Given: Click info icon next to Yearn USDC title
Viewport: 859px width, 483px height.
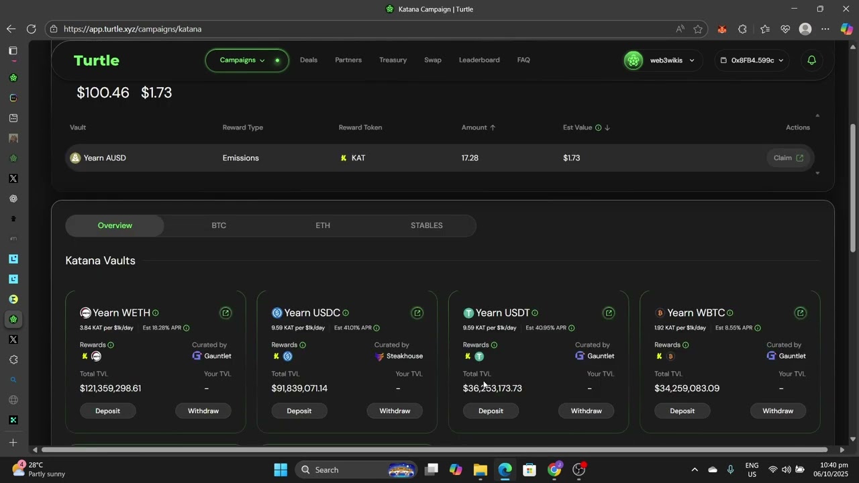Looking at the screenshot, I should coord(346,313).
